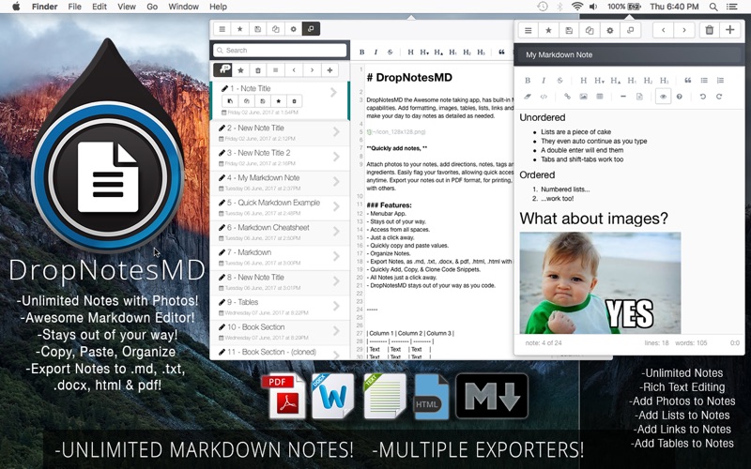Insert unordered bullet list in My Markdown Note
The width and height of the screenshot is (751, 469).
(704, 81)
